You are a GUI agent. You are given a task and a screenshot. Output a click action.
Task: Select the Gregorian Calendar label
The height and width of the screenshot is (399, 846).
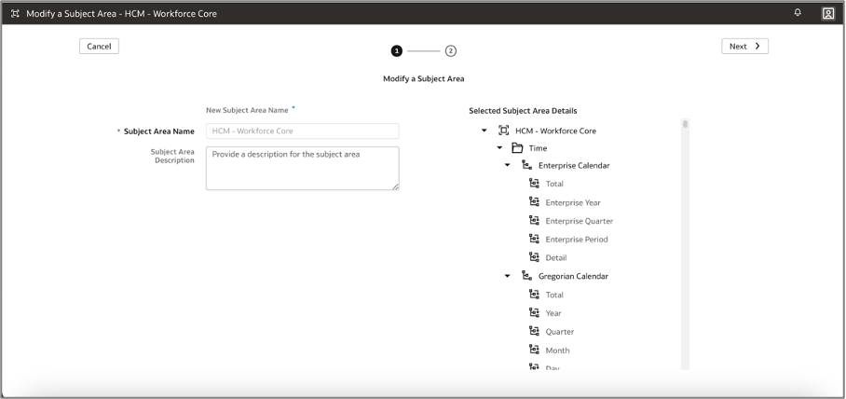coord(573,276)
